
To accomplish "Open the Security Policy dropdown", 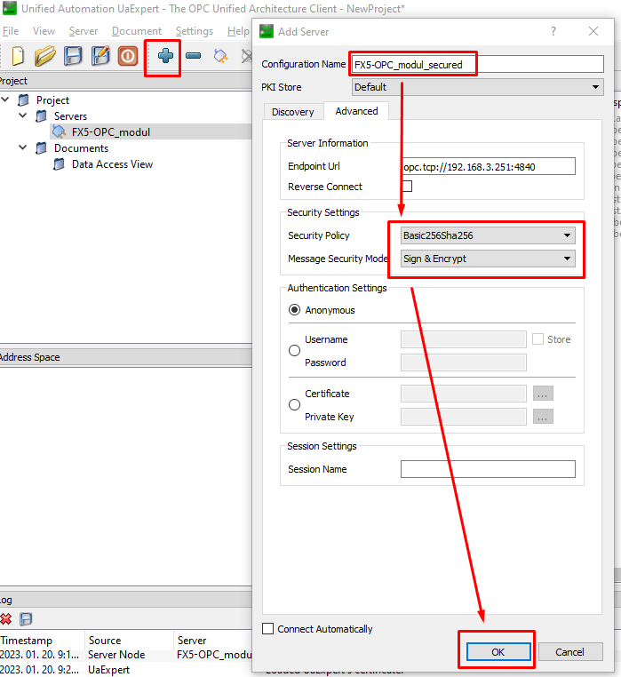I will 488,235.
